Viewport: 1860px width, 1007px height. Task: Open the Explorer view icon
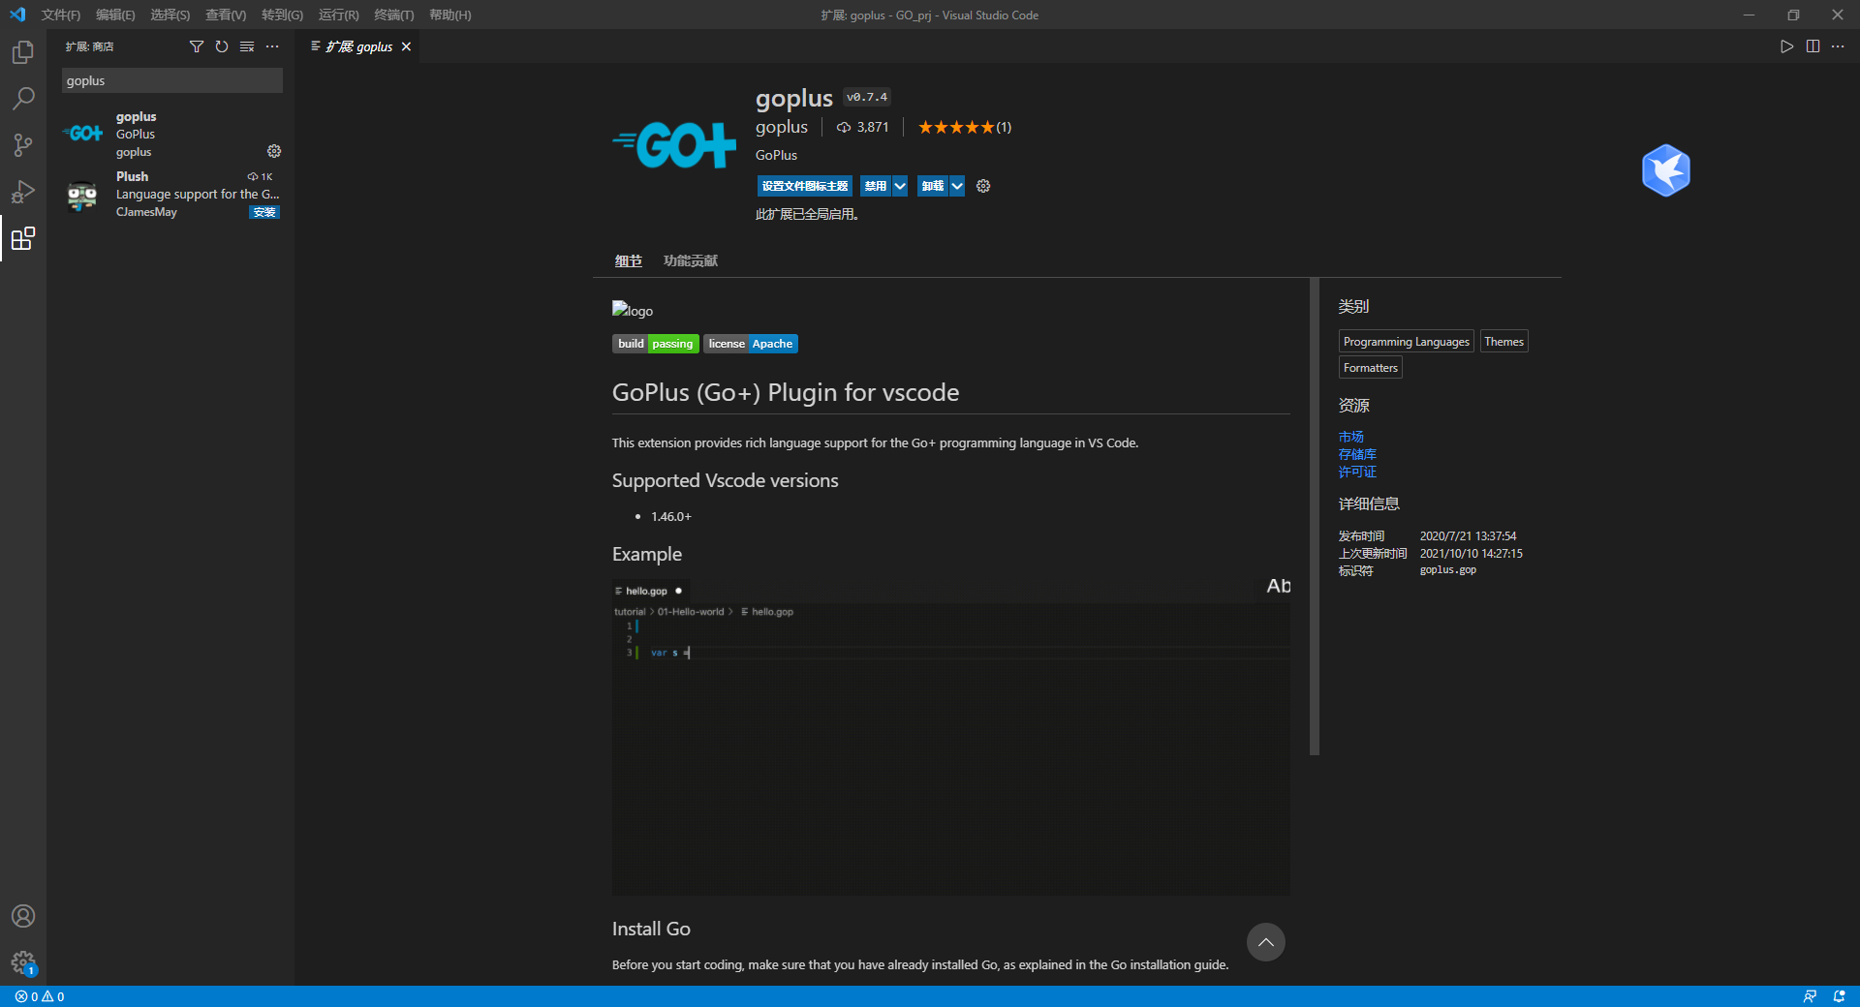(x=23, y=52)
